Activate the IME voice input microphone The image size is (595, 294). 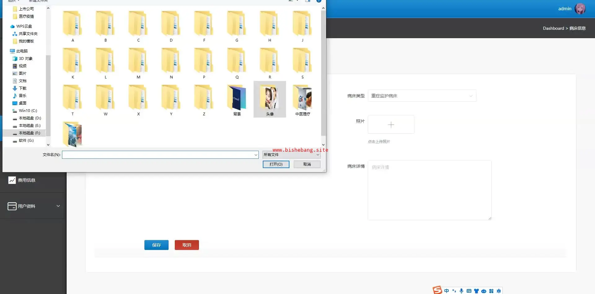point(461,291)
